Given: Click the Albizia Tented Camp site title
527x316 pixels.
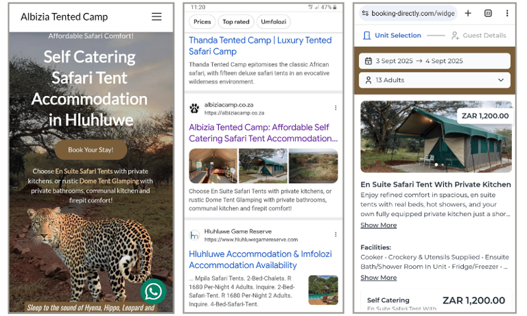Looking at the screenshot, I should 65,16.
